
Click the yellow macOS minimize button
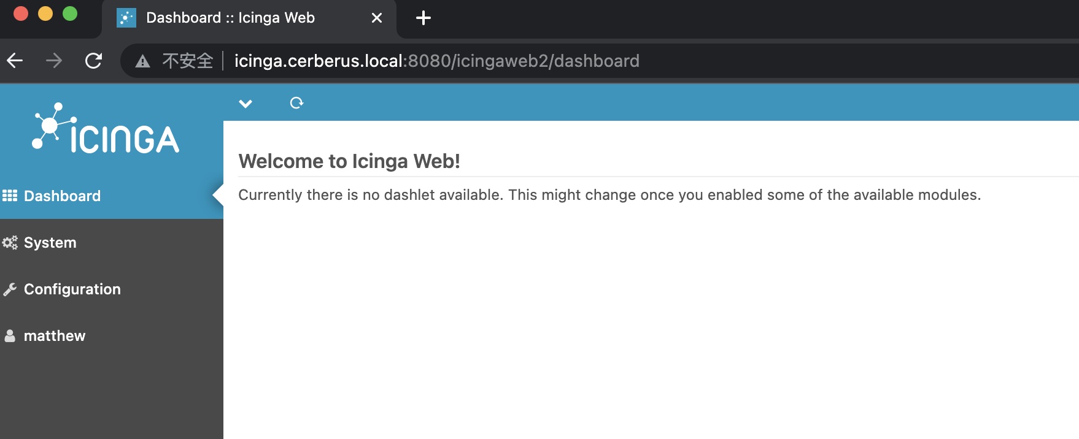coord(45,13)
